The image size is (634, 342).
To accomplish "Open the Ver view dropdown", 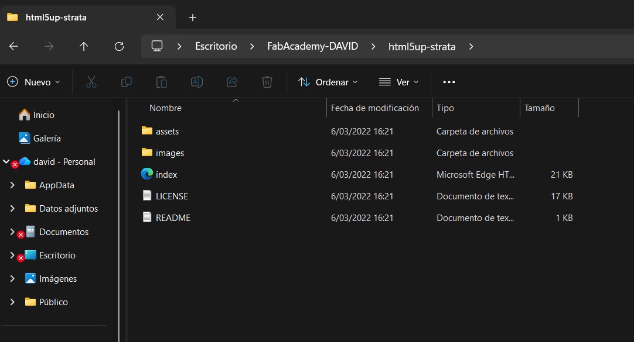I will click(x=399, y=82).
